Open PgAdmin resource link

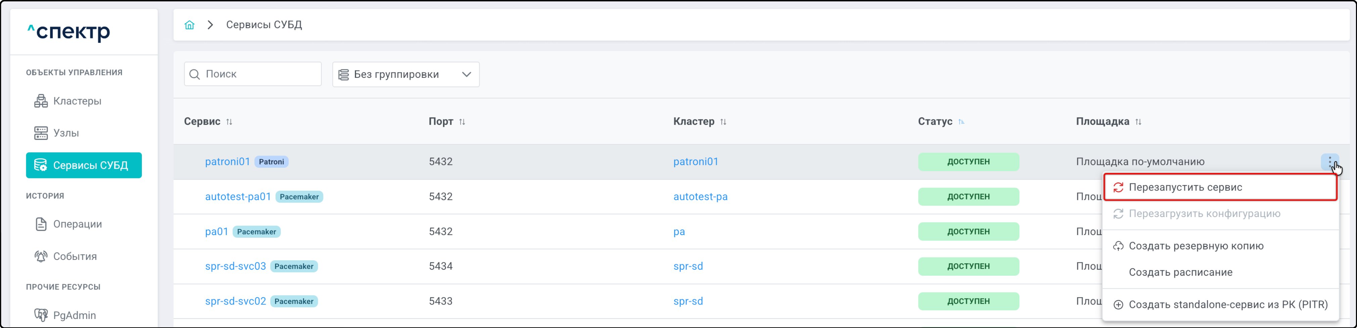click(74, 315)
